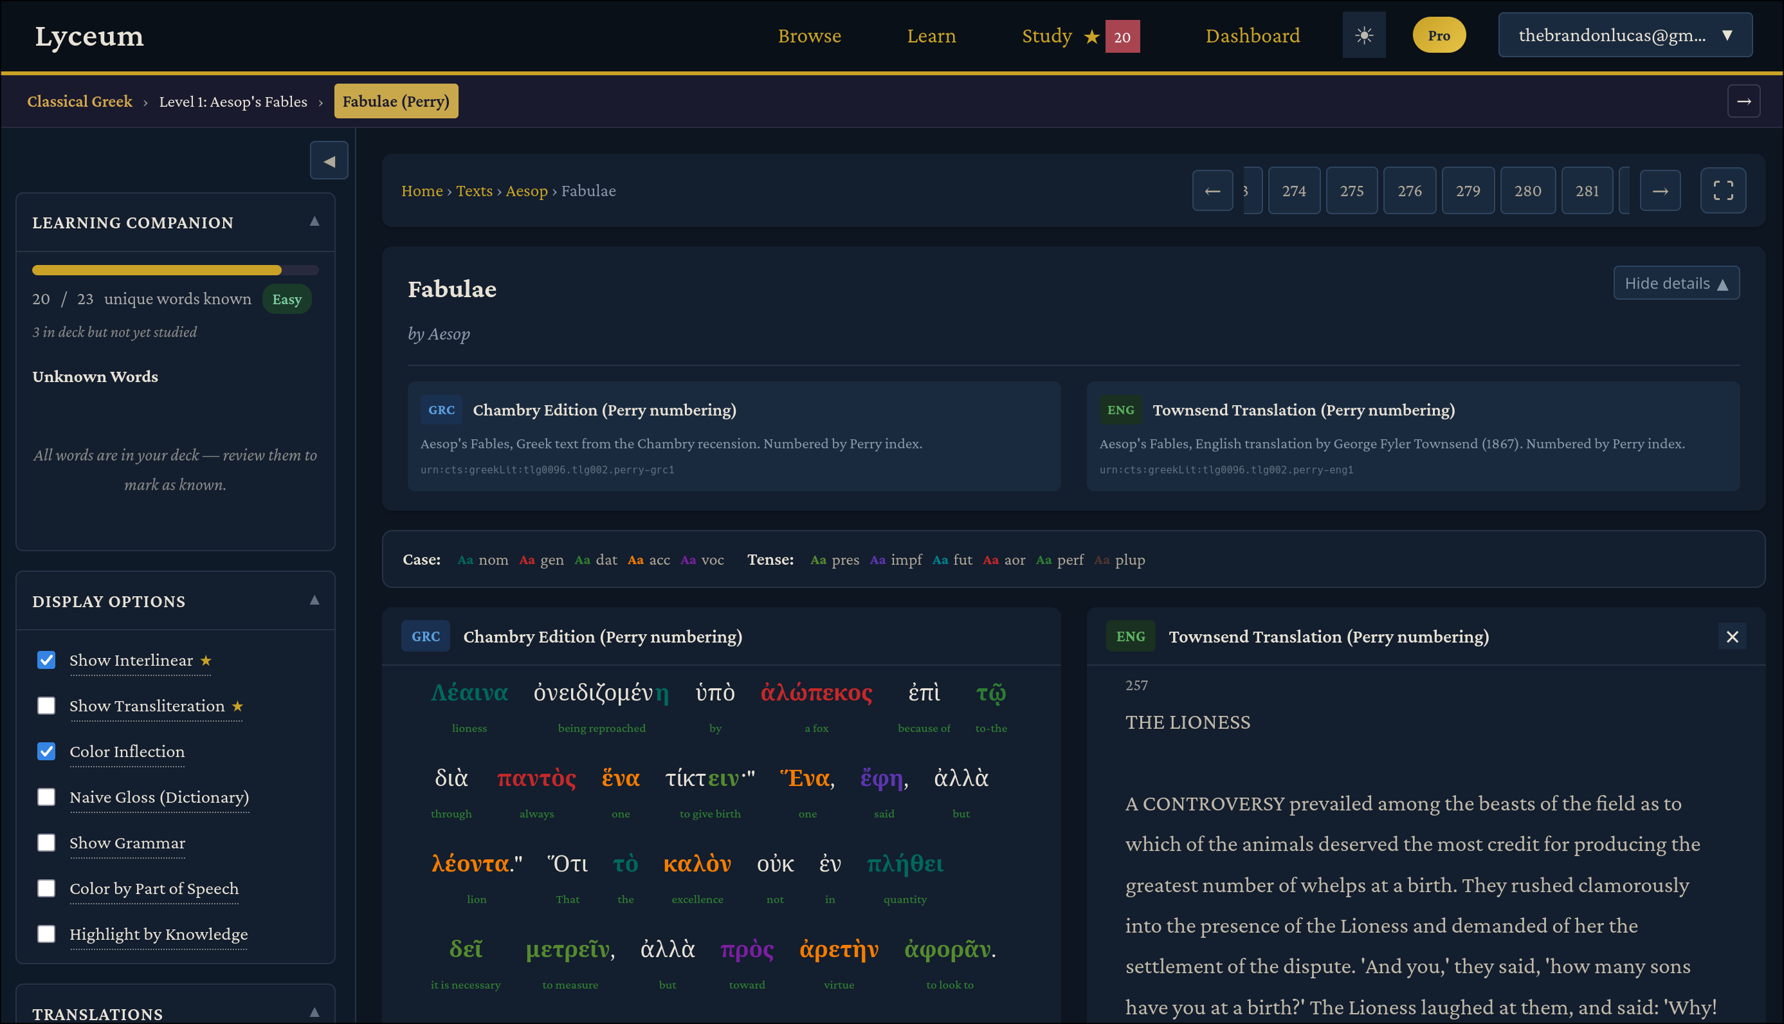The width and height of the screenshot is (1784, 1024).
Task: Open the Dashboard page
Action: pos(1252,35)
